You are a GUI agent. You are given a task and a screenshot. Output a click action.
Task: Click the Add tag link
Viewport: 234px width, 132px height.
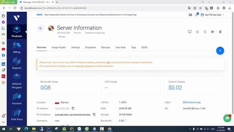(x=62, y=37)
